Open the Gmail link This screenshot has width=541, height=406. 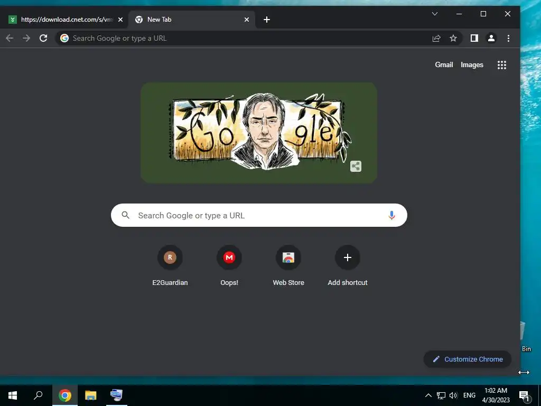444,65
